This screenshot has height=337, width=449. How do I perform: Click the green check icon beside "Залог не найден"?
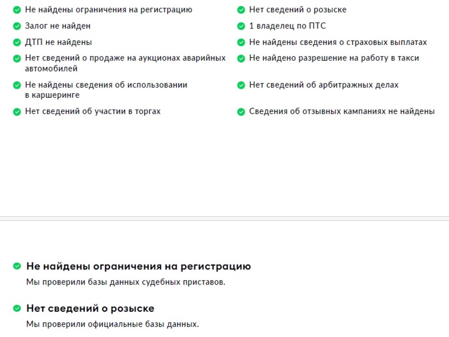coord(17,26)
